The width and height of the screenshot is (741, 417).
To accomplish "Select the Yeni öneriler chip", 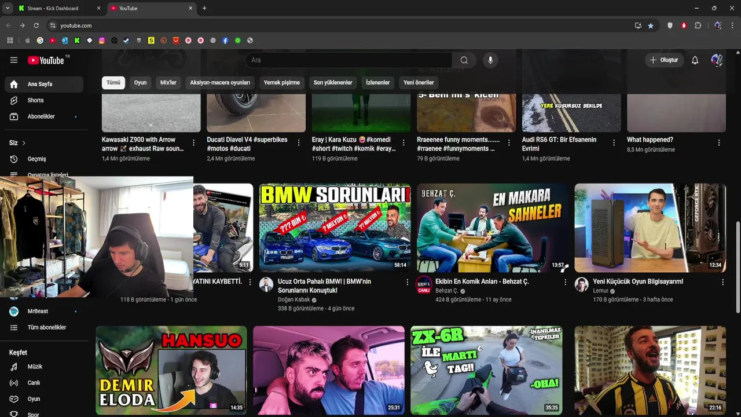I will 419,82.
